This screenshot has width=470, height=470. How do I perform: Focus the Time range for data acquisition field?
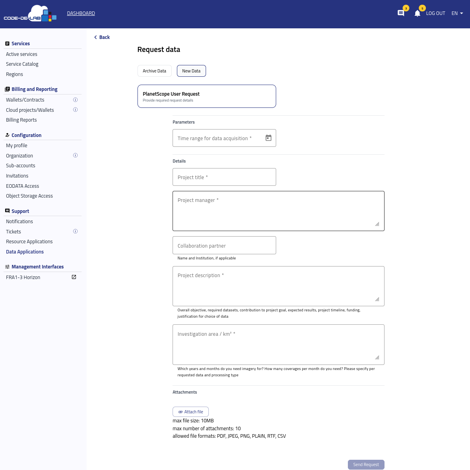pyautogui.click(x=224, y=138)
